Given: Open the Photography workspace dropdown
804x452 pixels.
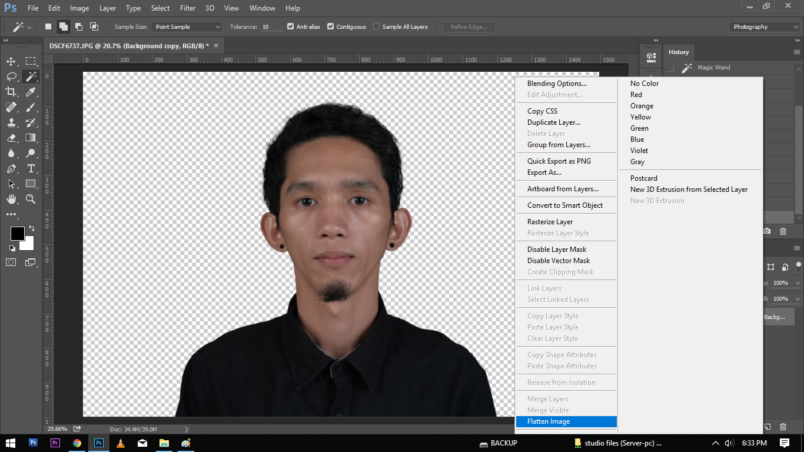Looking at the screenshot, I should coord(764,26).
